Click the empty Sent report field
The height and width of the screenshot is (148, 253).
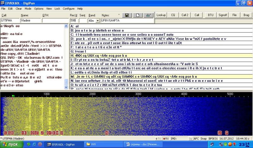(x=83, y=21)
